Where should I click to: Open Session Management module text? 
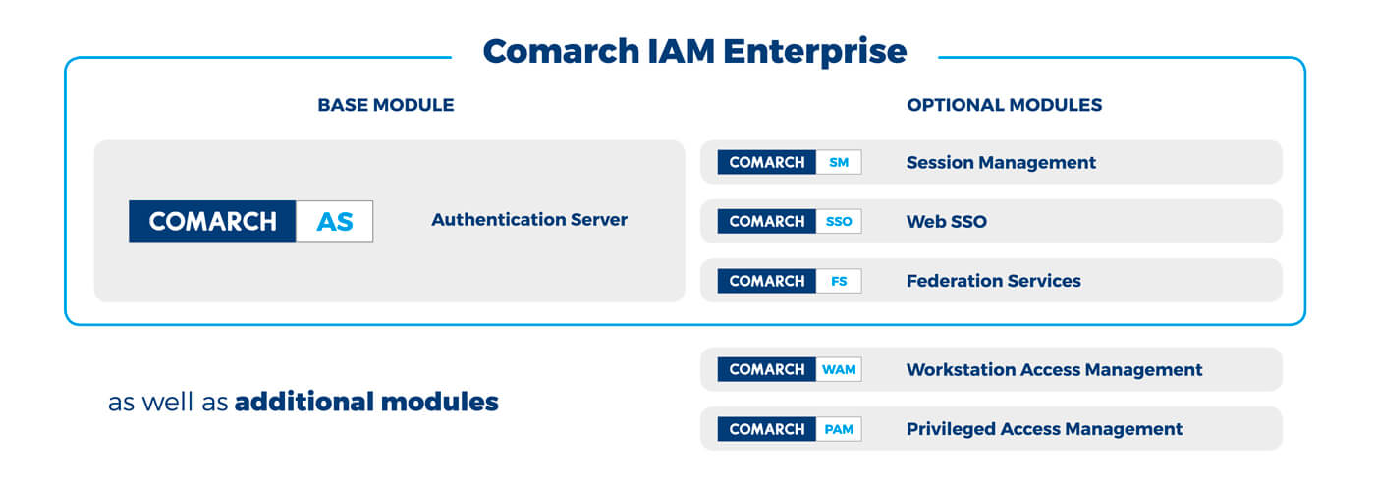[1001, 163]
